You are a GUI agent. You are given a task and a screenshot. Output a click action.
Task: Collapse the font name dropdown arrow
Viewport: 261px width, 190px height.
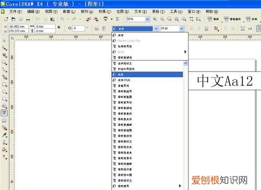156,28
